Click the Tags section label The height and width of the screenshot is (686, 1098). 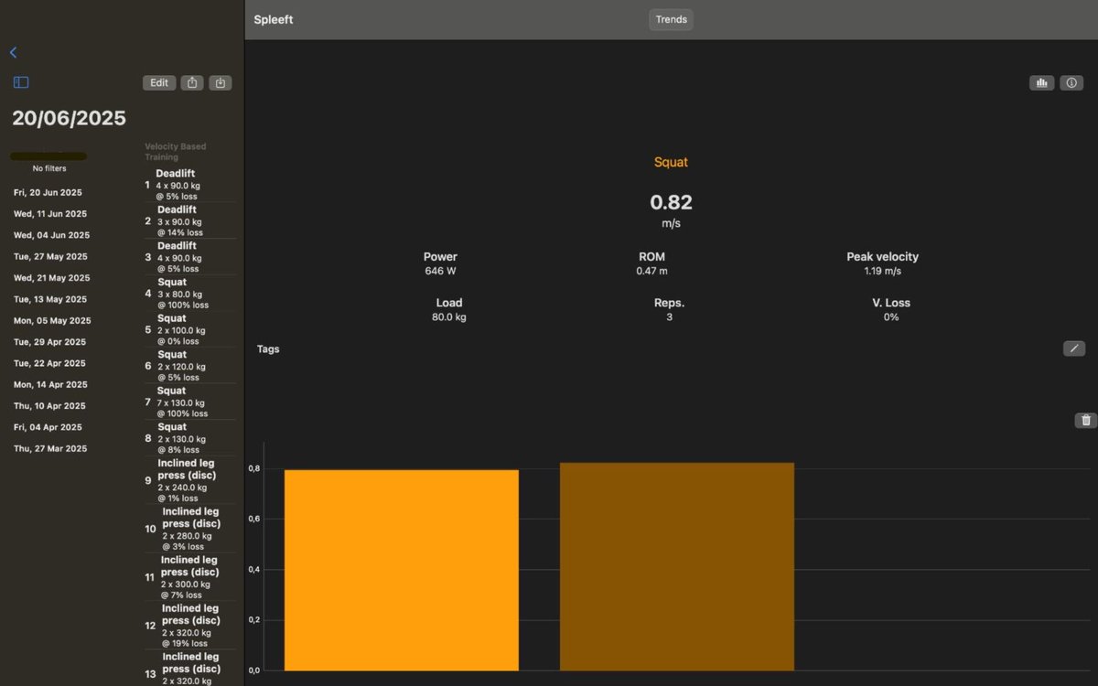coord(268,348)
